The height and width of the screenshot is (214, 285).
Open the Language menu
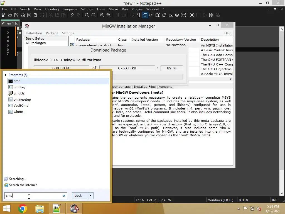pos(70,9)
